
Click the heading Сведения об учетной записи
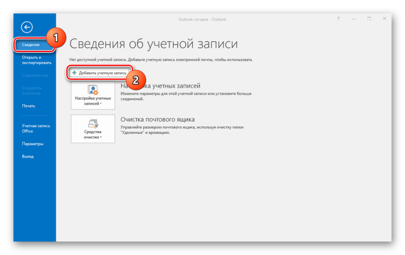point(153,44)
